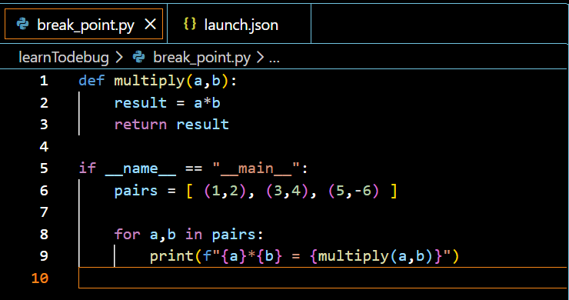Screen dimensions: 569x300
Task: Click 'a*b' expression on line 2
Action: [207, 103]
